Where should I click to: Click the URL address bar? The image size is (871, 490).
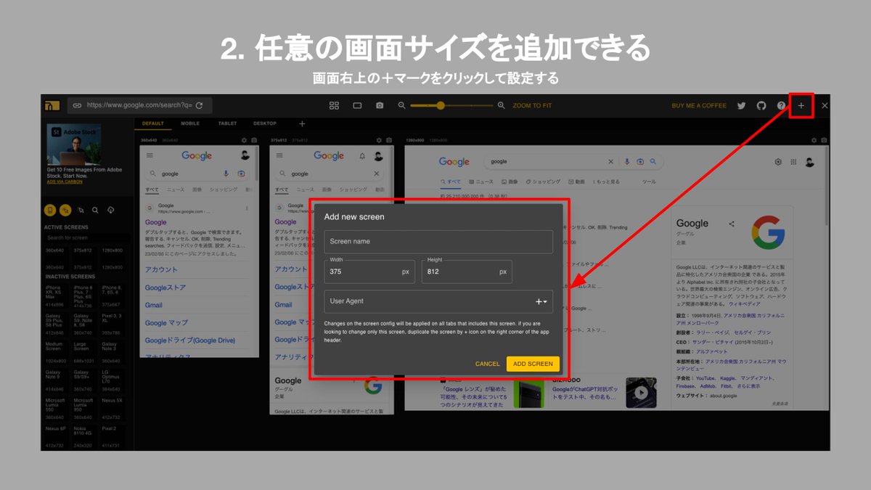(x=140, y=105)
